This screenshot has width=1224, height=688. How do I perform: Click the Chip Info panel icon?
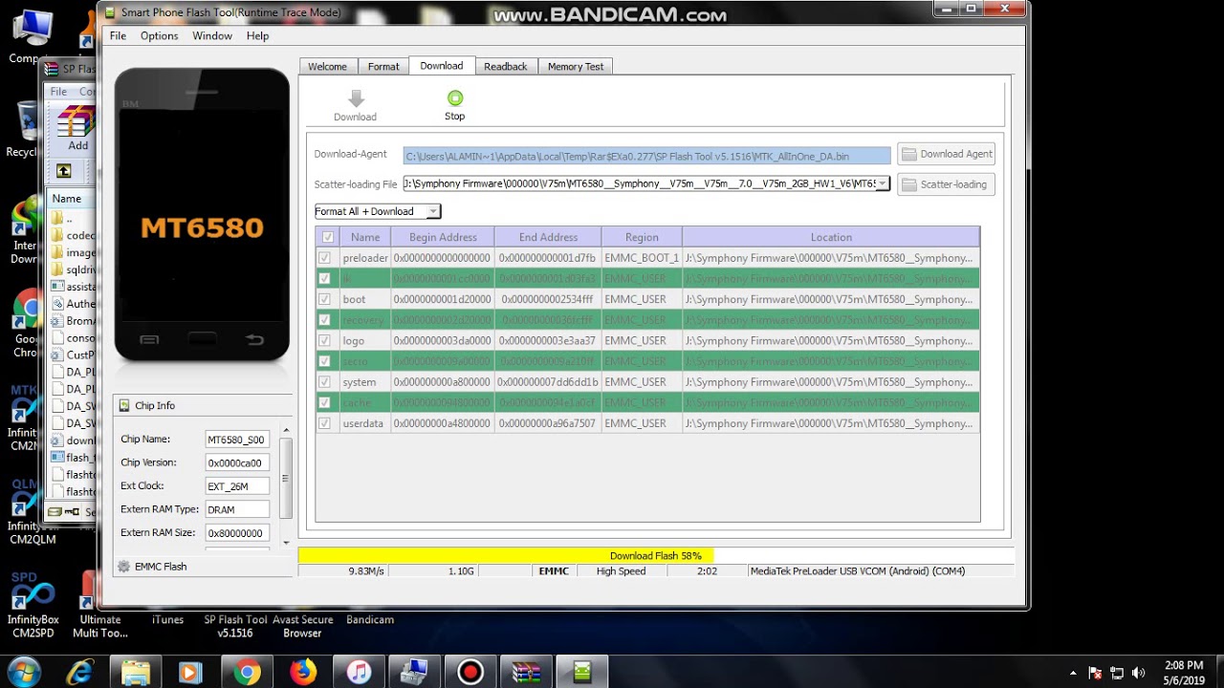(124, 405)
